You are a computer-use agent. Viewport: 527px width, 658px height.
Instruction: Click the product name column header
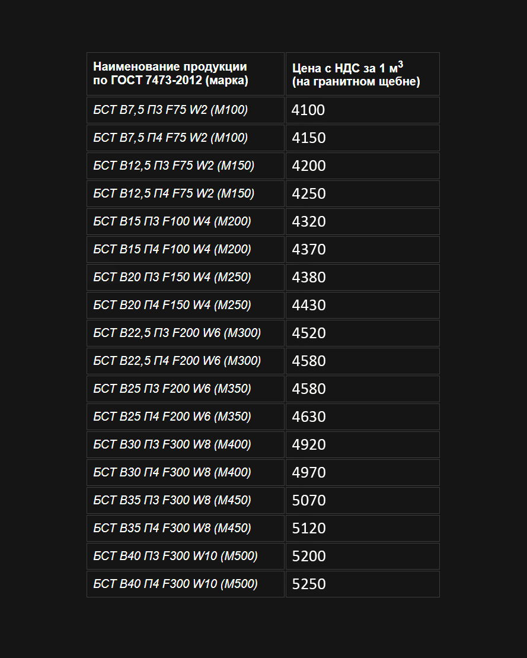pos(186,74)
